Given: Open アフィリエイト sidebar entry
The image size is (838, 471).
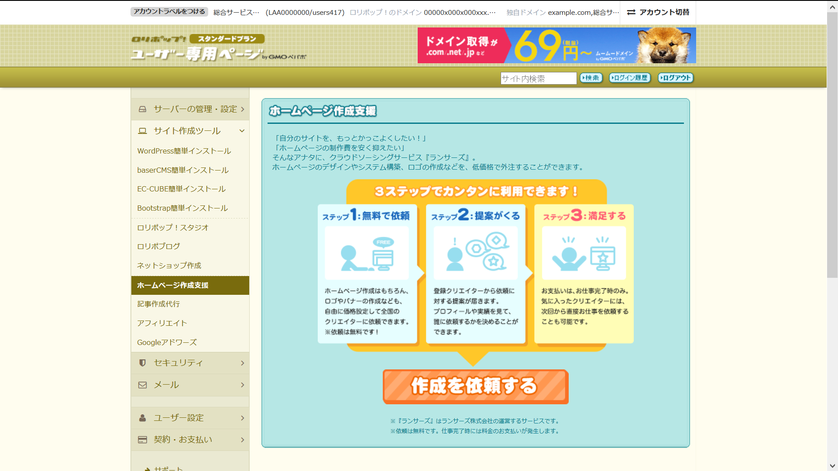Looking at the screenshot, I should click(162, 323).
